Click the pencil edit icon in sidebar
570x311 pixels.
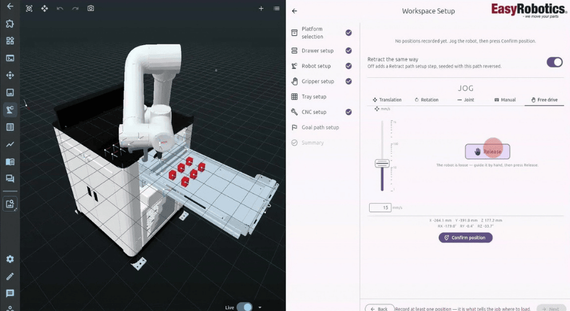coord(10,276)
